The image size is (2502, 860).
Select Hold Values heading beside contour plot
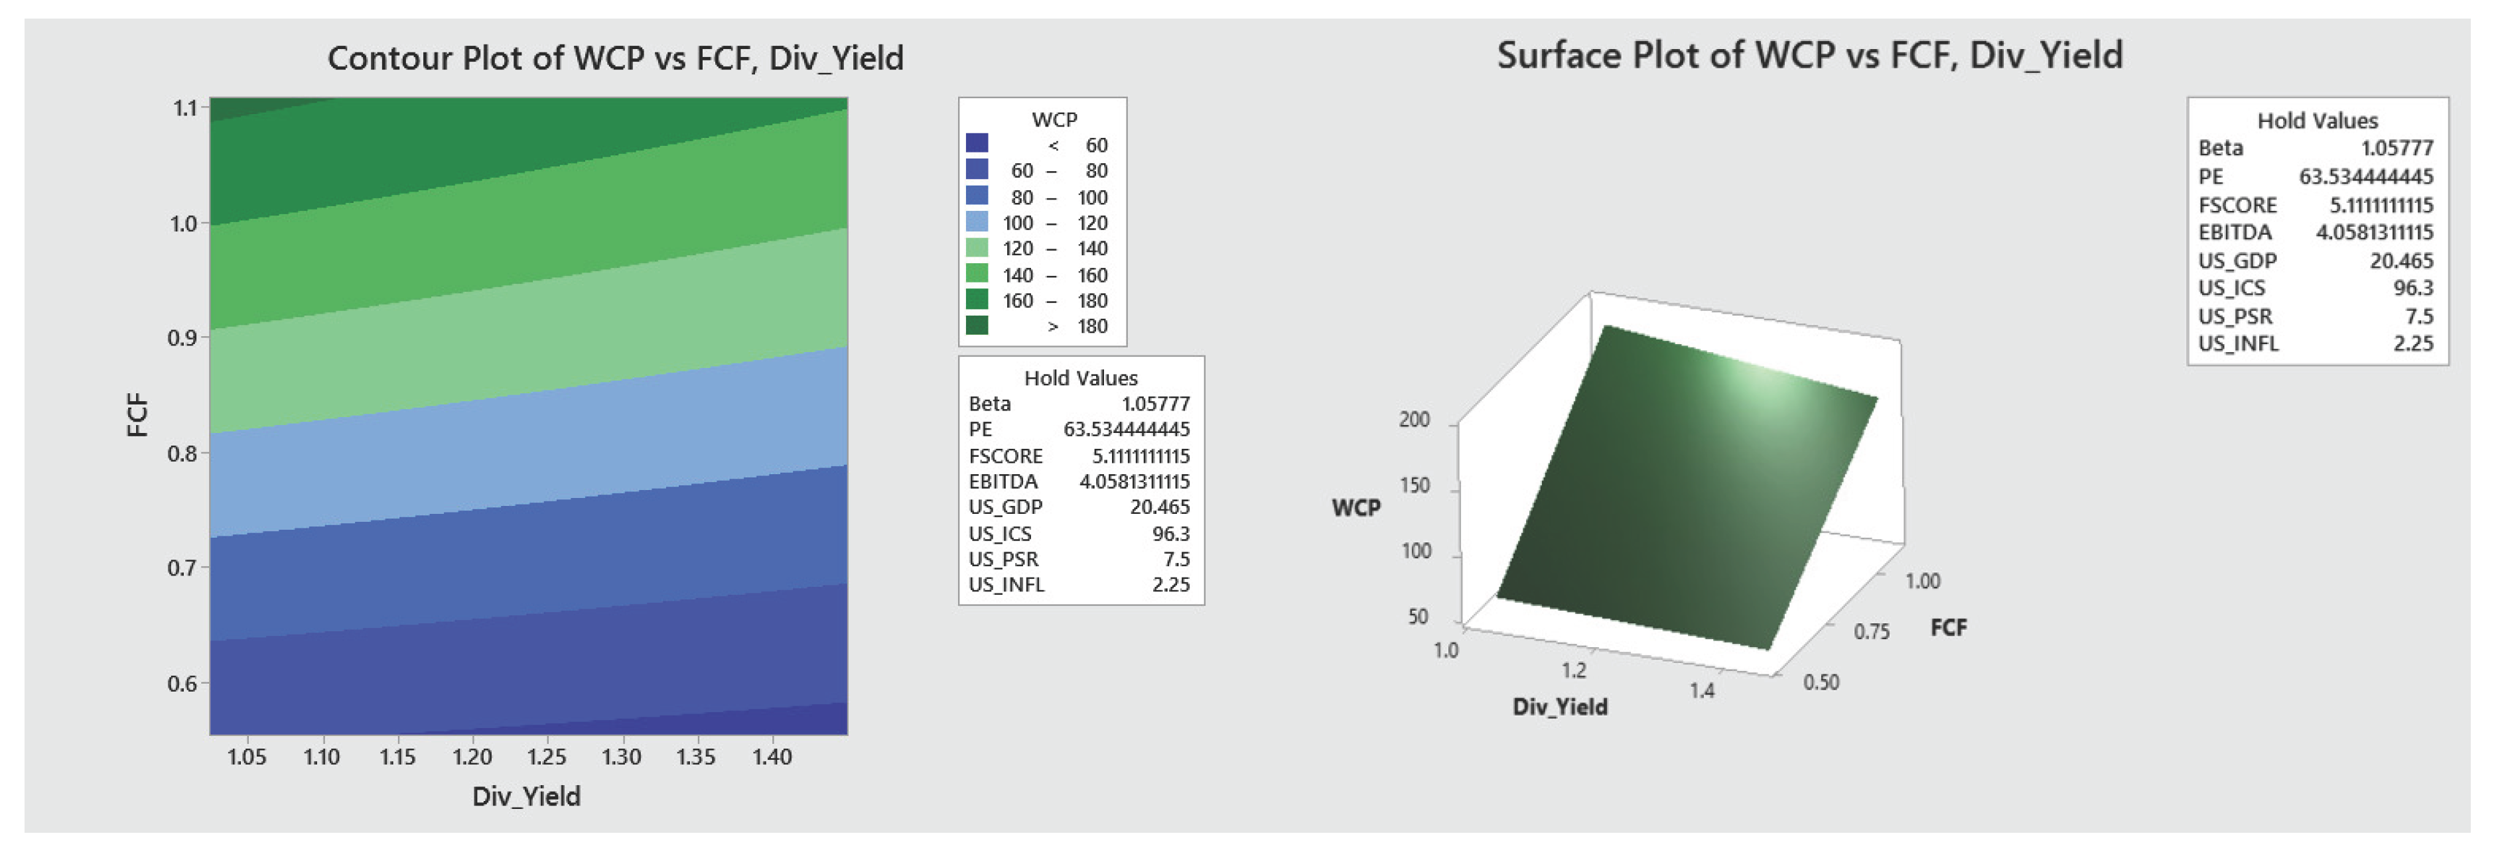pos(1080,377)
